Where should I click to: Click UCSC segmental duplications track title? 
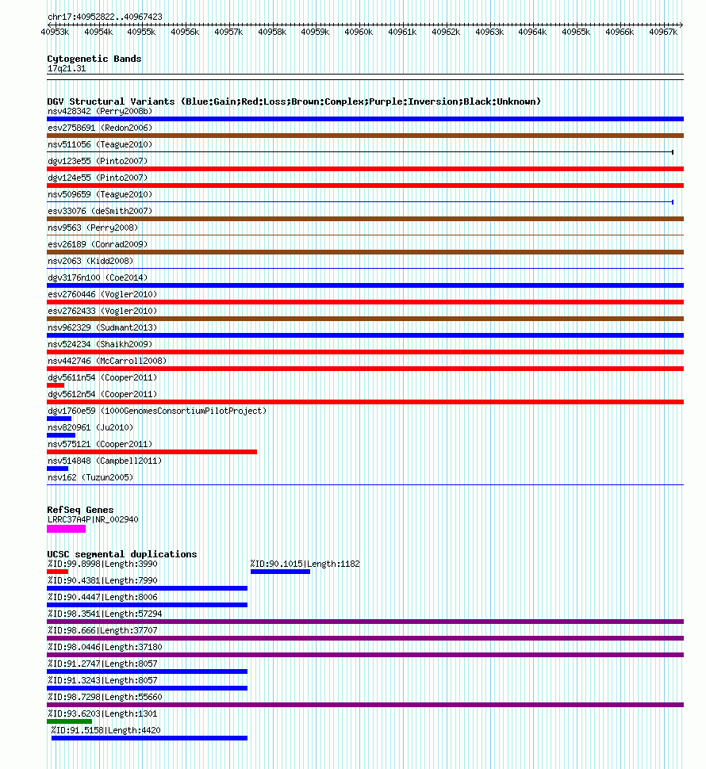tap(121, 555)
